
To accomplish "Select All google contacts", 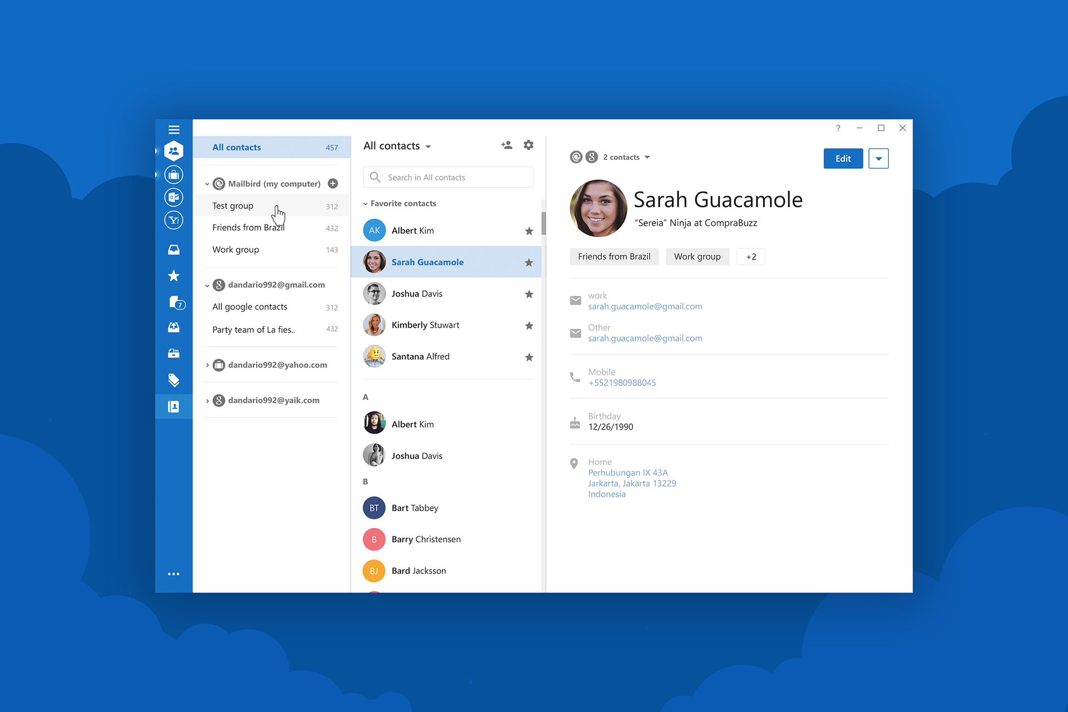I will tap(272, 307).
